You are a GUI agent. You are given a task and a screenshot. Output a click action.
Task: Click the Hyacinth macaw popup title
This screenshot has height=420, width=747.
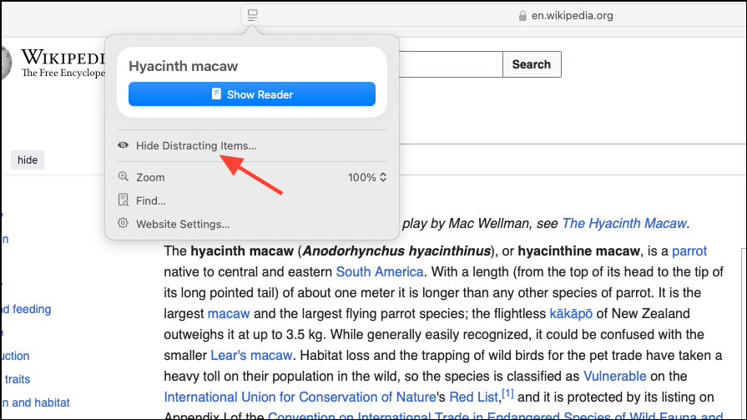click(x=184, y=66)
